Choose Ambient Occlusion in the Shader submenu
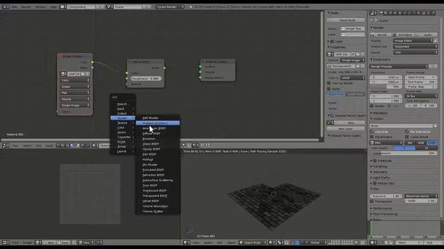444x249 pixels. tap(157, 123)
